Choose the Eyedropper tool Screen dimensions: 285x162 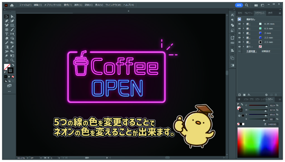click(x=12, y=47)
